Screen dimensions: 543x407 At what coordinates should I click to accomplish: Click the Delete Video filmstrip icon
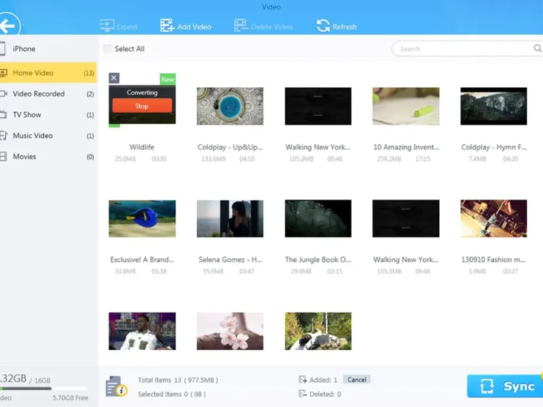(241, 26)
